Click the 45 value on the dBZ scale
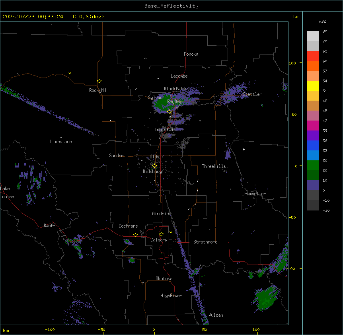This screenshot has width=343, height=335. tap(325, 111)
